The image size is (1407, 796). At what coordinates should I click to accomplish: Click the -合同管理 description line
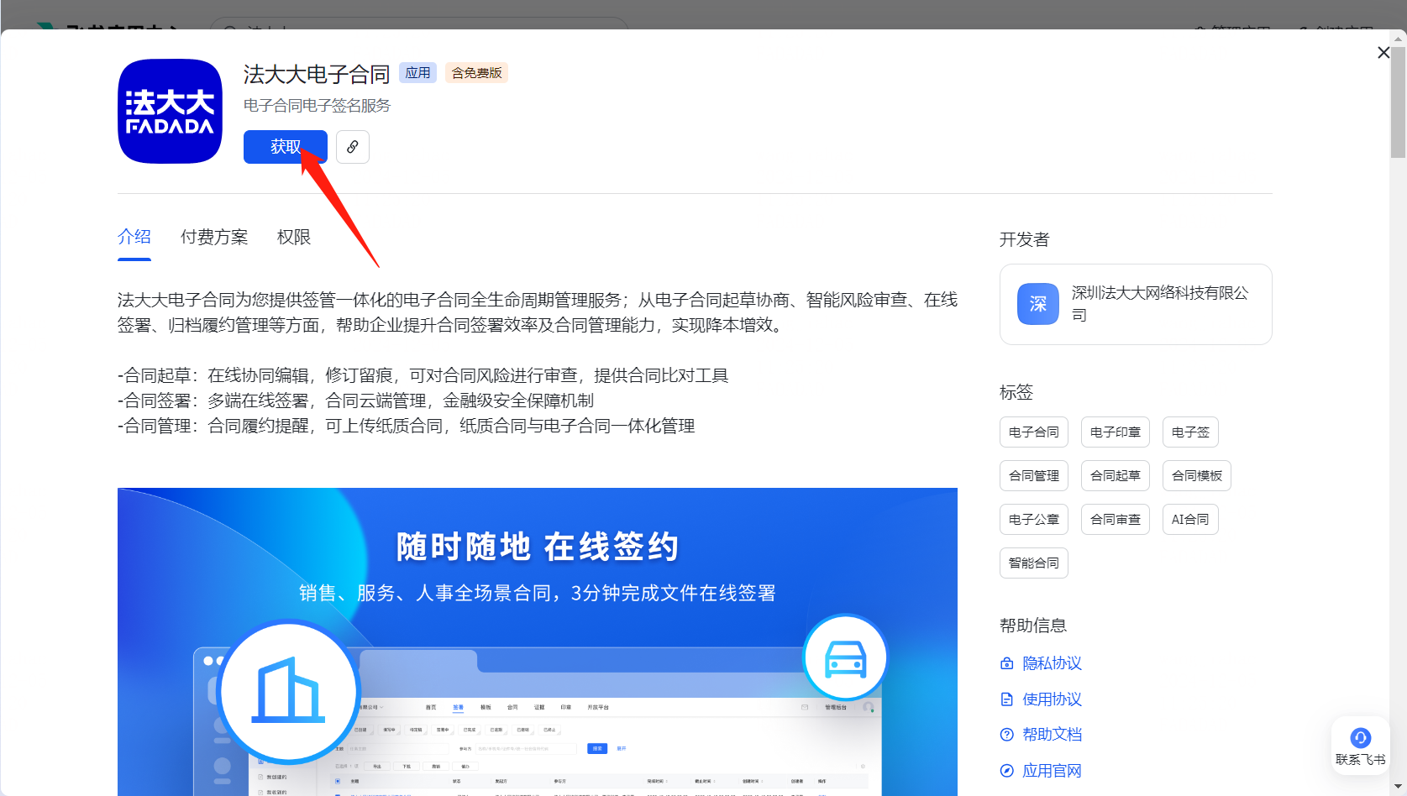pos(407,426)
